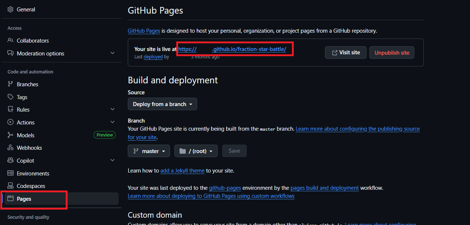Click the 'deployed' link under site URL
Screen dimensions: 470x225
153,57
